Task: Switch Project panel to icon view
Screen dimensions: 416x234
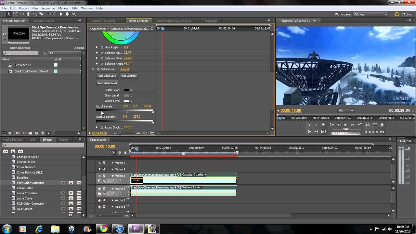Action: click(x=10, y=133)
